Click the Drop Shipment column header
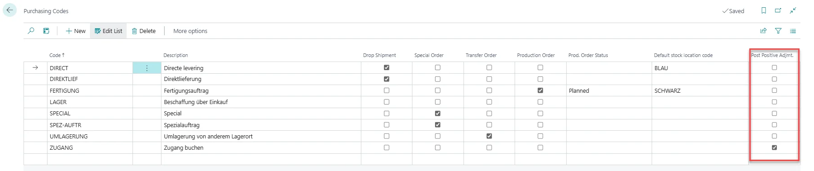The height and width of the screenshot is (171, 814). (x=379, y=55)
